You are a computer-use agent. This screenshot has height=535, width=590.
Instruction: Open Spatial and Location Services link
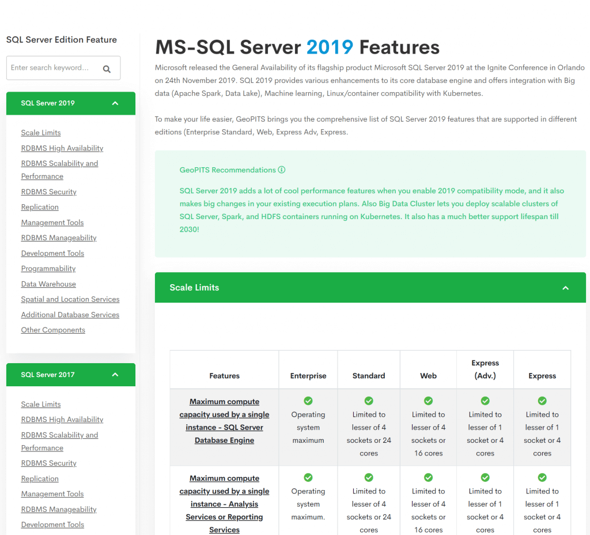coord(70,299)
